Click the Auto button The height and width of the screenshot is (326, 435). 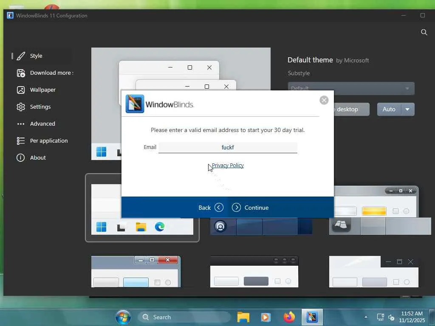tap(389, 109)
